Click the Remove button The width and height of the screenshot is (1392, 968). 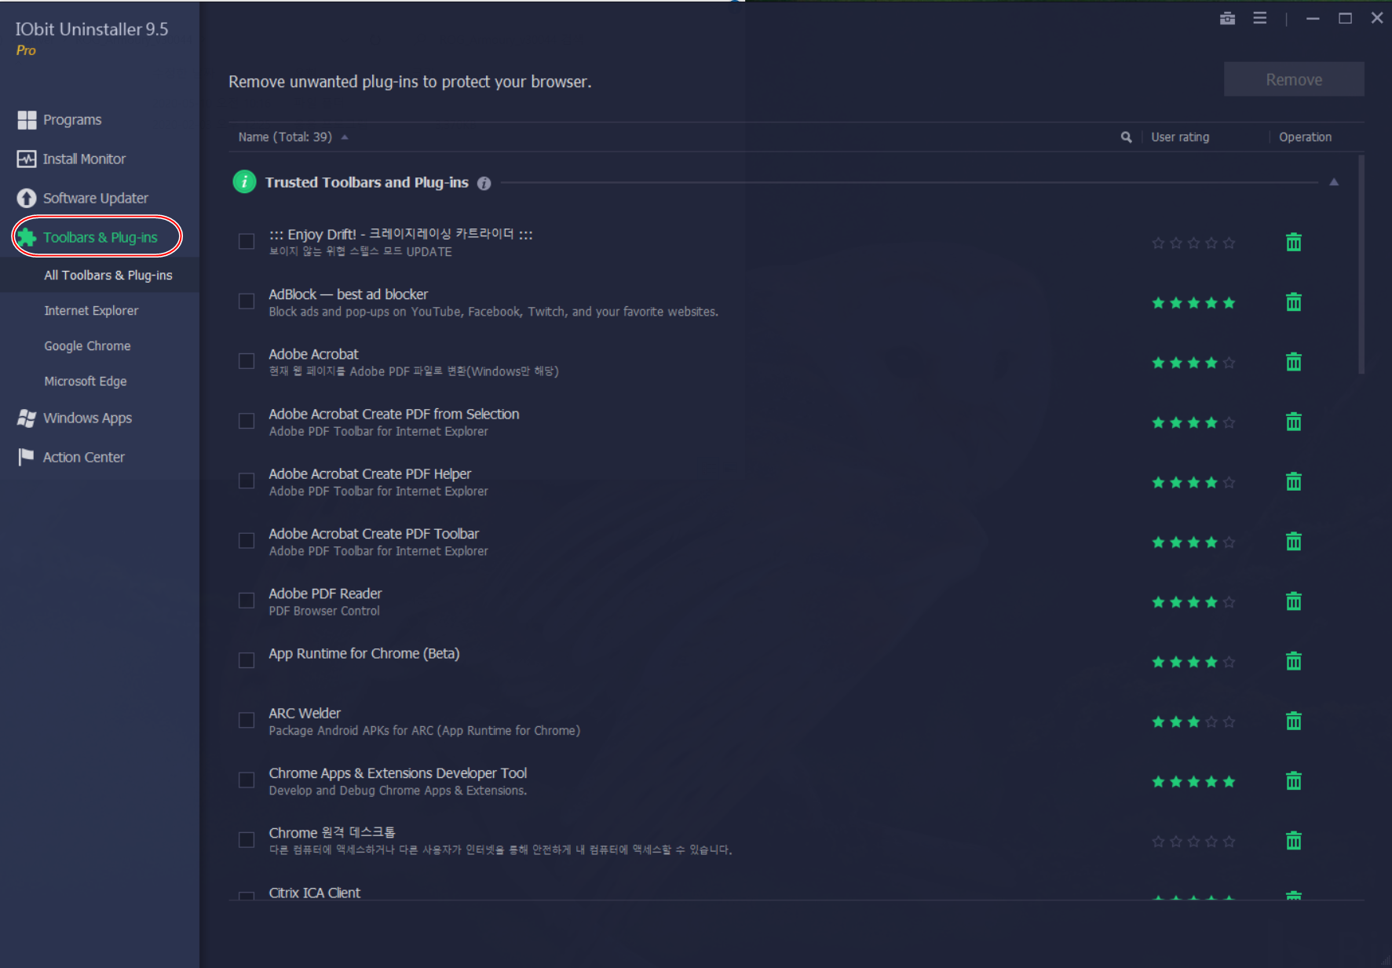[1294, 79]
